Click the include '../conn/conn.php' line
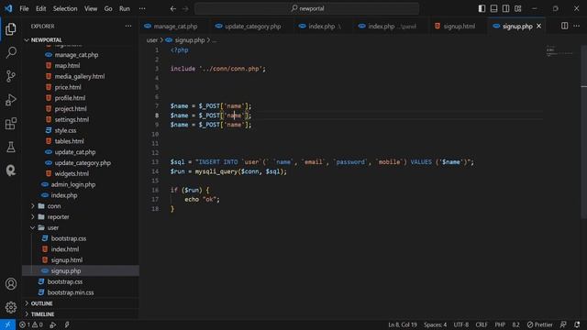Viewport: 587px width, 330px height. (x=218, y=69)
